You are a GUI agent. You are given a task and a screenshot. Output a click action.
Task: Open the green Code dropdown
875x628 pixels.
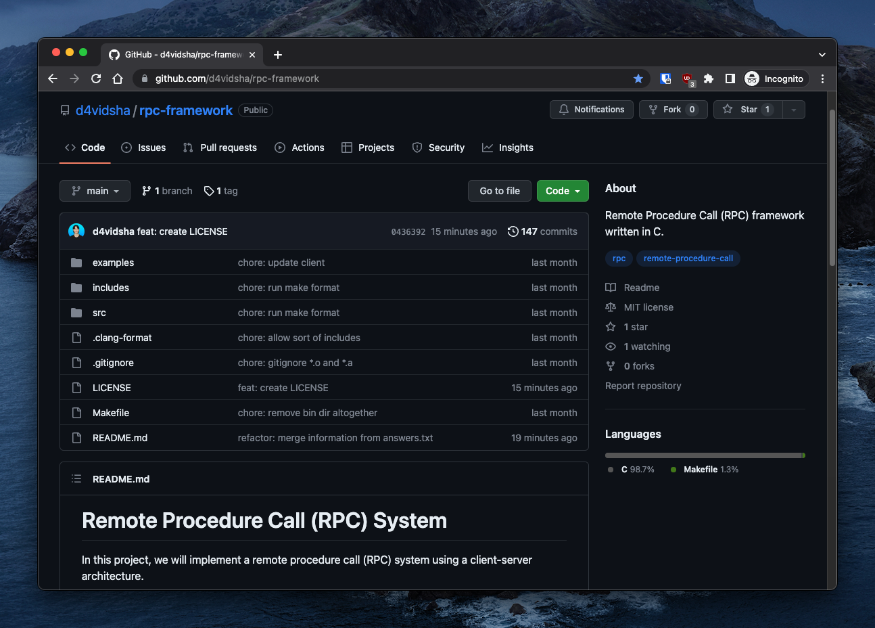[563, 191]
